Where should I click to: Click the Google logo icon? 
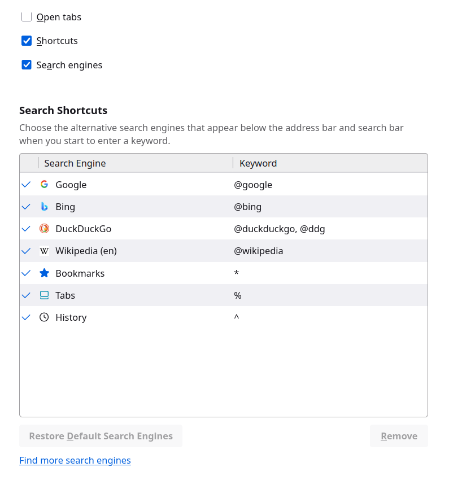45,185
